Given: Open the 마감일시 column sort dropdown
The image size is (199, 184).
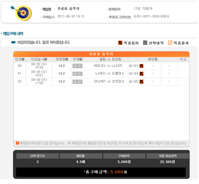Looking at the screenshot, I should (x=46, y=59).
